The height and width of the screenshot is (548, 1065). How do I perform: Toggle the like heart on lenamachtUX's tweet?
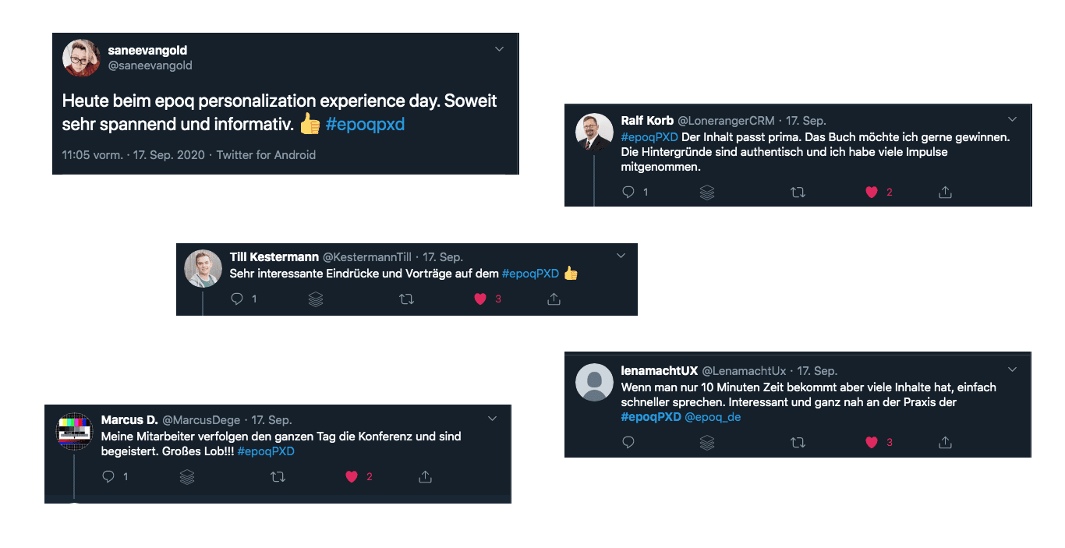[x=872, y=442]
